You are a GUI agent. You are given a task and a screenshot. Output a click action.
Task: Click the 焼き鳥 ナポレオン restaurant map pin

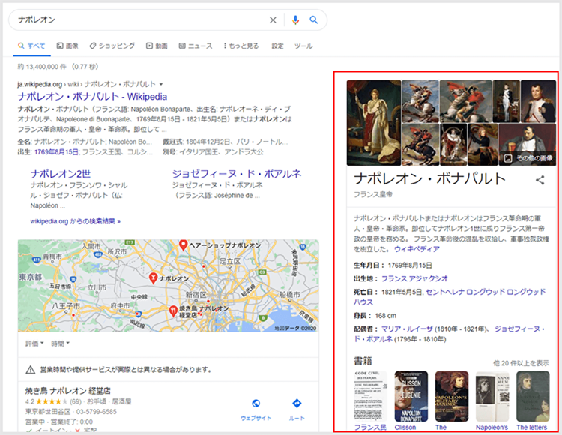(x=174, y=311)
